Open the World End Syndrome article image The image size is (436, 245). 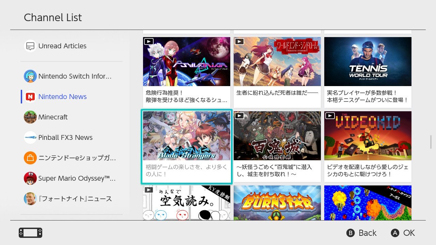(277, 62)
